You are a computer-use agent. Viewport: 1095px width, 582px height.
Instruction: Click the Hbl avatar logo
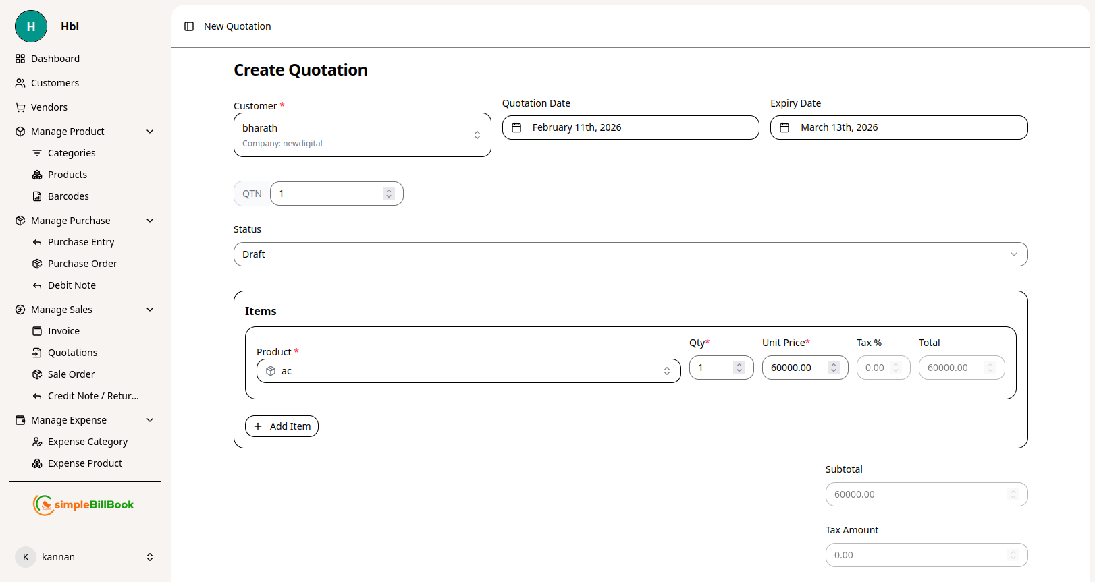(x=31, y=26)
